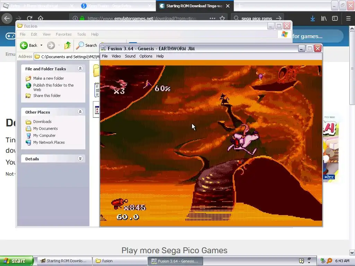Image resolution: width=355 pixels, height=266 pixels.
Task: Click Publish this folder to the Web
Action: [53, 87]
